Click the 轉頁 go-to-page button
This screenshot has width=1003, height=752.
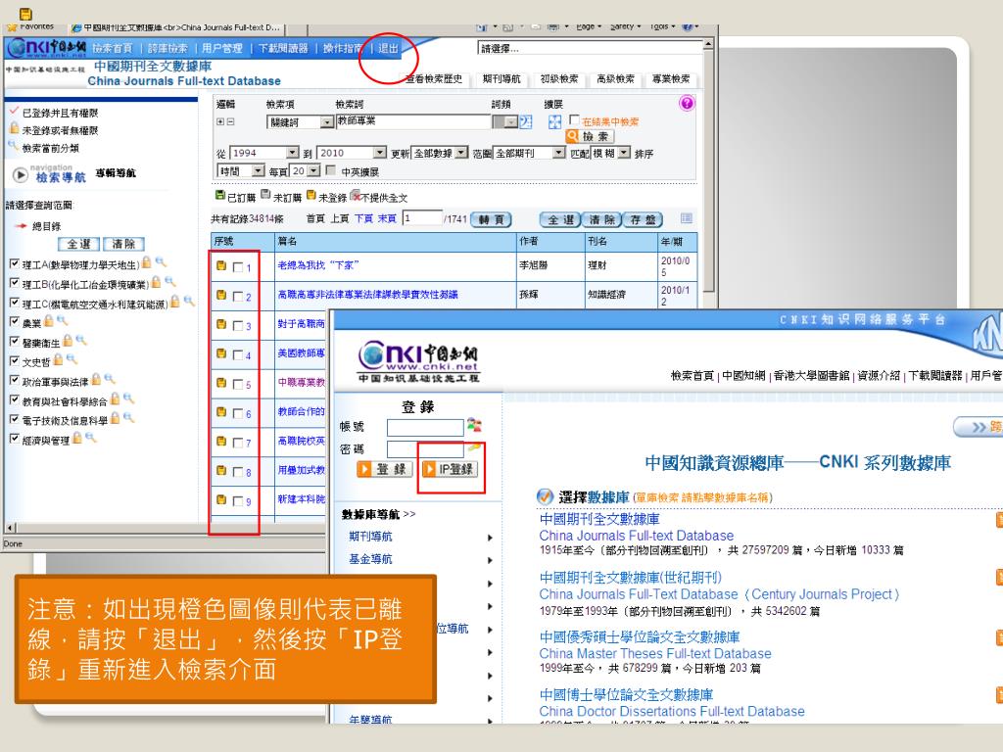[492, 219]
